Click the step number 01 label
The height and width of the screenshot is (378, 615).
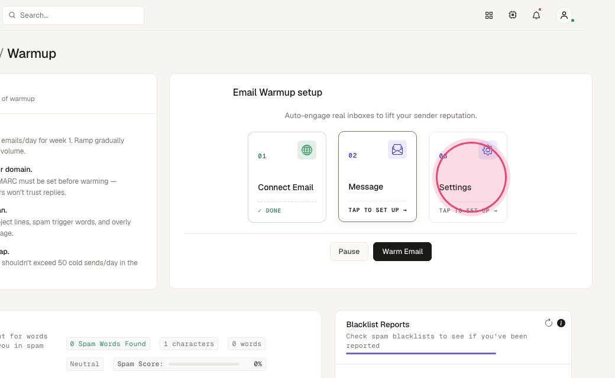[262, 157]
